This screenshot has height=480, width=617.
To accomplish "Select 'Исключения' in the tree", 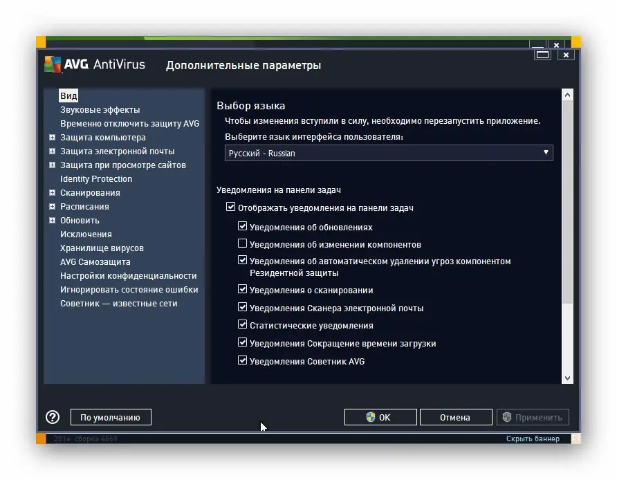I will 86,234.
